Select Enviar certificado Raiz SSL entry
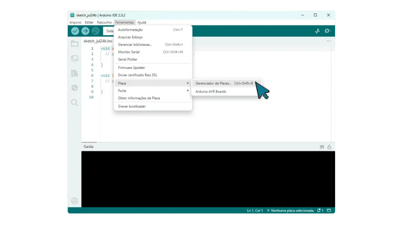407x229 pixels. tap(153, 75)
